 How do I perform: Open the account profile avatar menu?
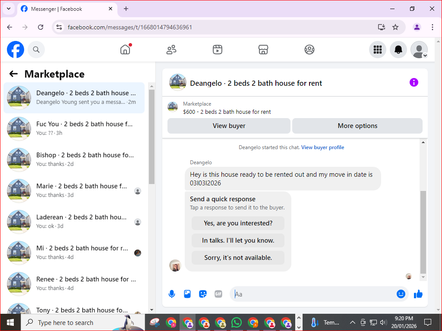(x=419, y=50)
